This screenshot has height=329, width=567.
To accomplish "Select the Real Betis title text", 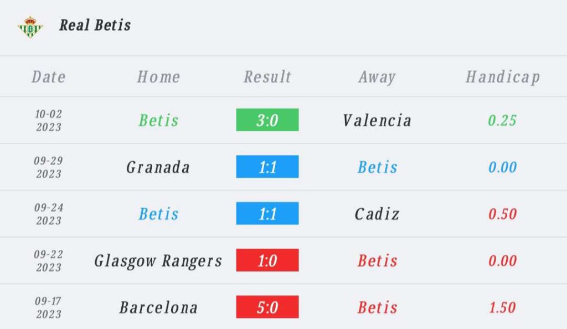I will coord(95,25).
